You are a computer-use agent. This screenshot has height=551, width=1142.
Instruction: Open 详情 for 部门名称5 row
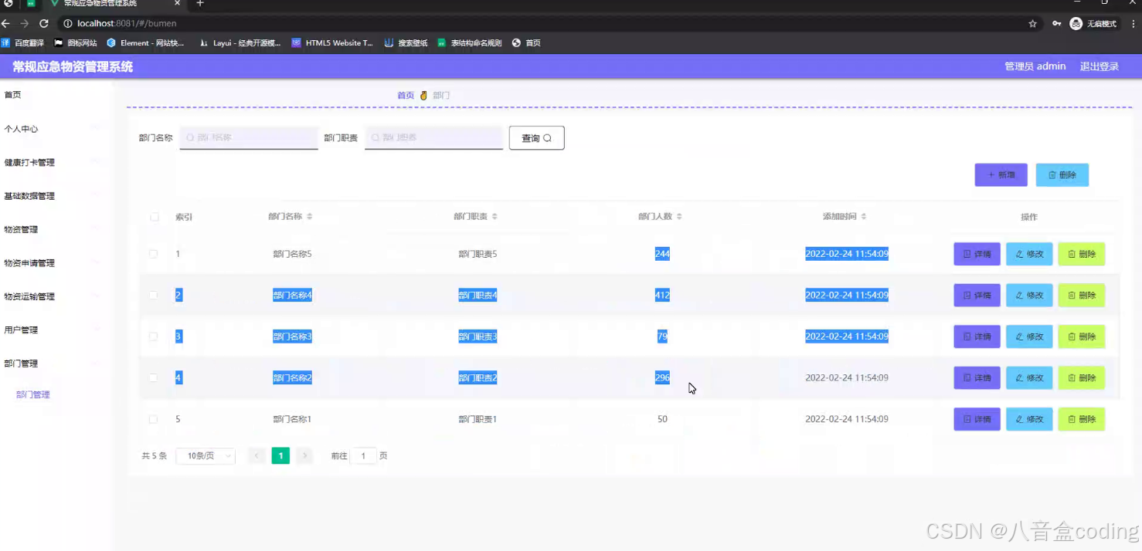[977, 253]
